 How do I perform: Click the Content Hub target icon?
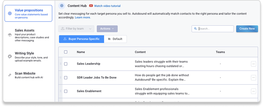point(62,6)
